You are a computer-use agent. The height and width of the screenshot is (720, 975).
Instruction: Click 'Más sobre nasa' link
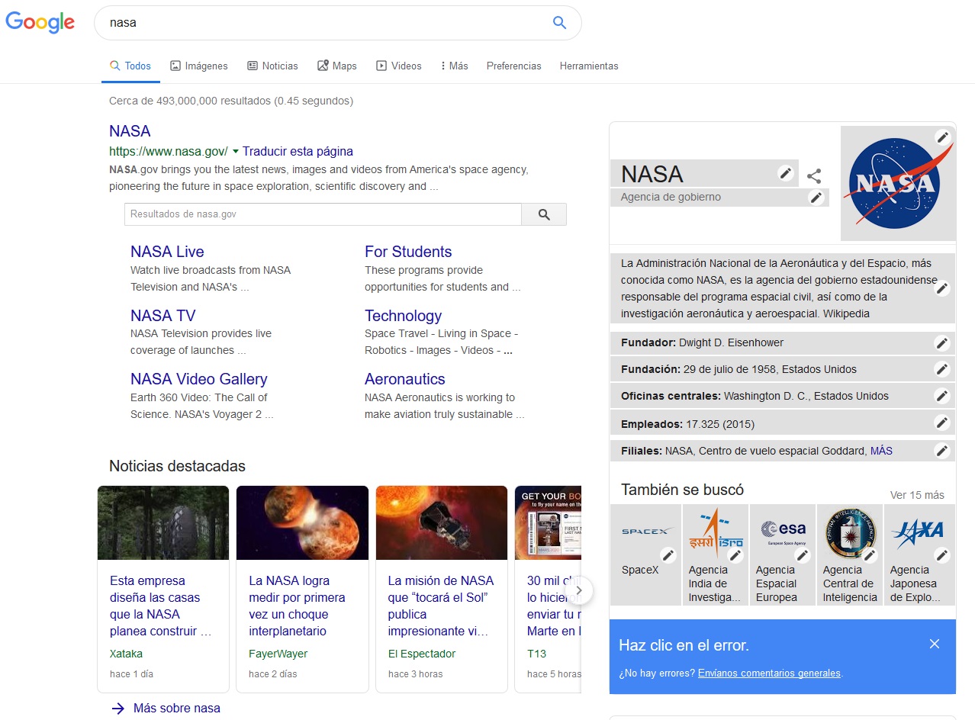[176, 708]
